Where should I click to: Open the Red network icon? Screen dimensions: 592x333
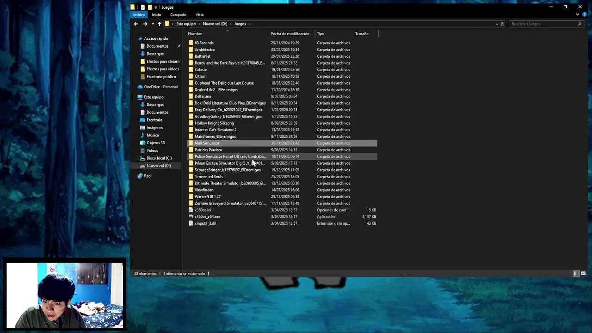140,176
